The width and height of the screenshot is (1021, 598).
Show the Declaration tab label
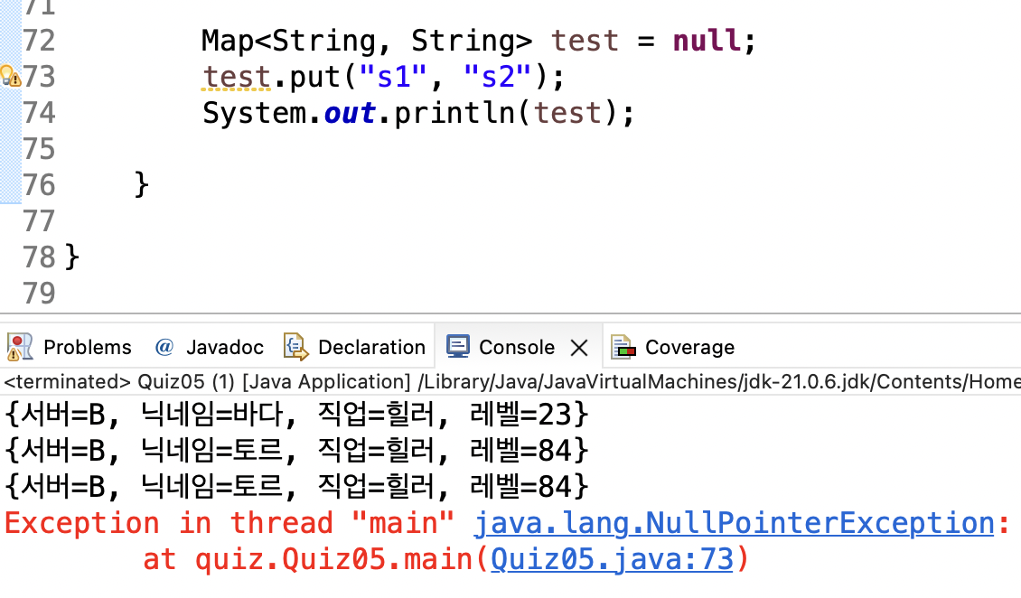coord(371,348)
